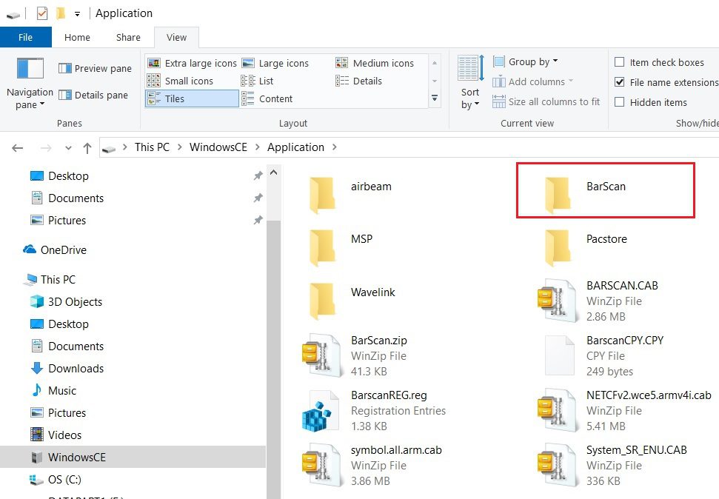Viewport: 719px width, 499px height.
Task: Switch layout to Medium icons
Action: (375, 63)
